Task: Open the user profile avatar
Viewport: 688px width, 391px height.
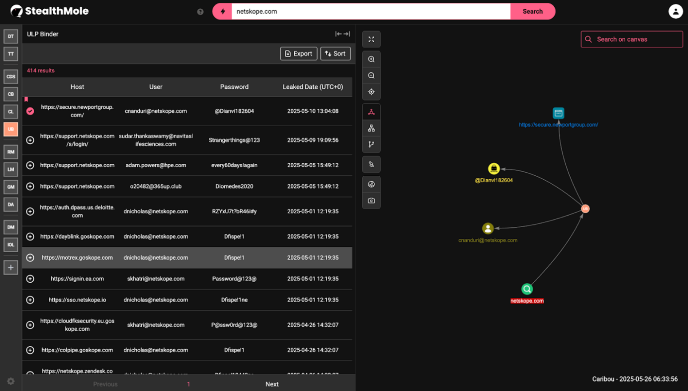Action: coord(676,12)
